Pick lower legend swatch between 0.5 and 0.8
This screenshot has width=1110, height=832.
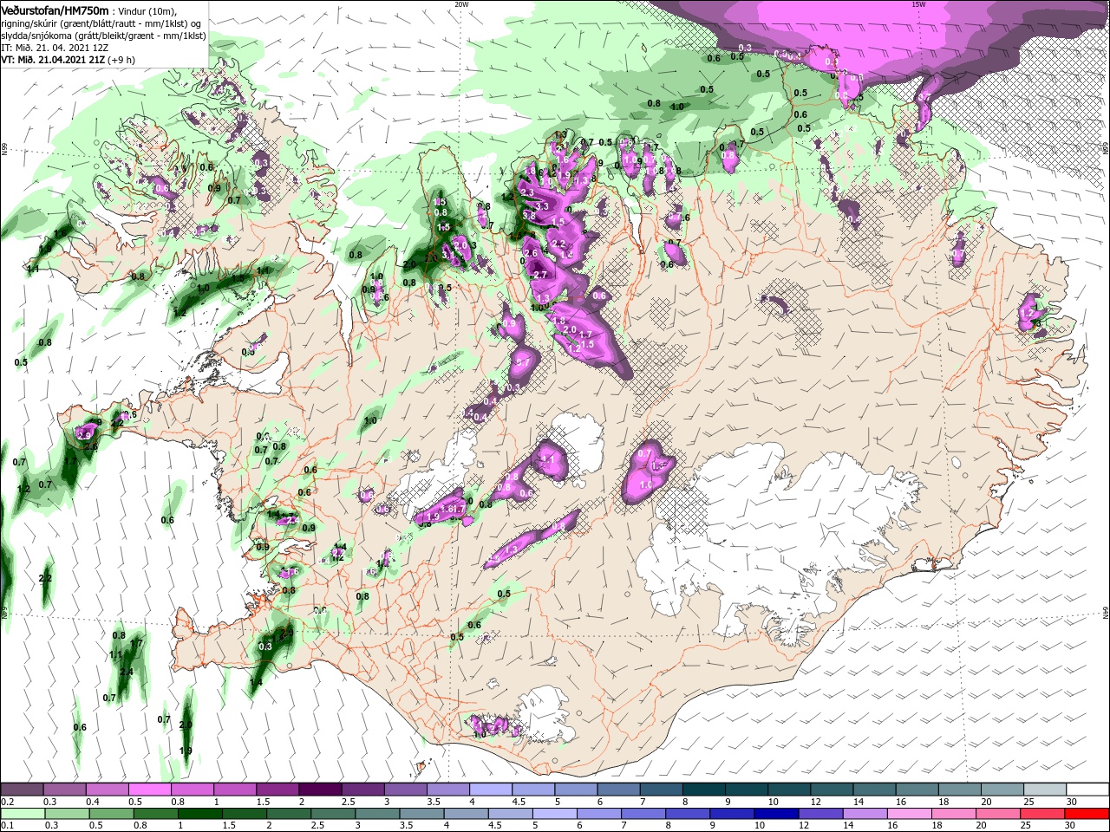(111, 814)
